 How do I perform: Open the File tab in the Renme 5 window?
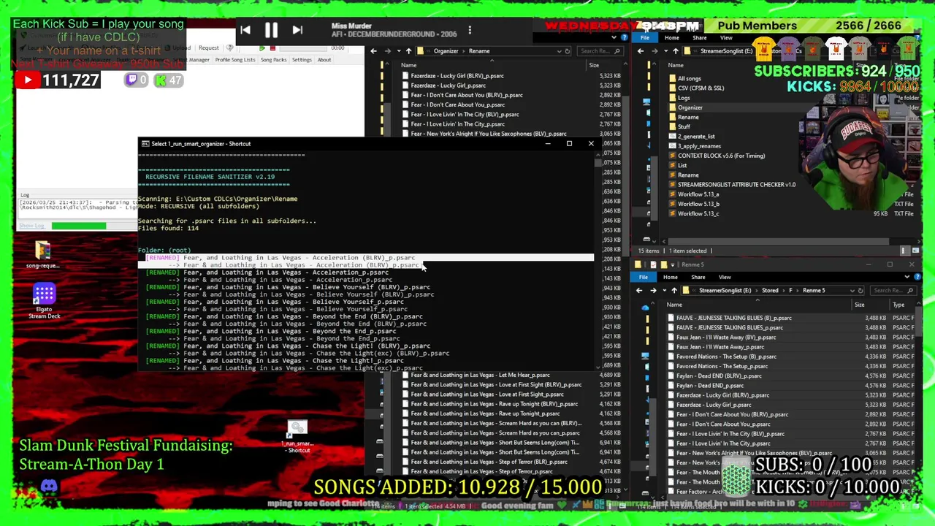(643, 278)
